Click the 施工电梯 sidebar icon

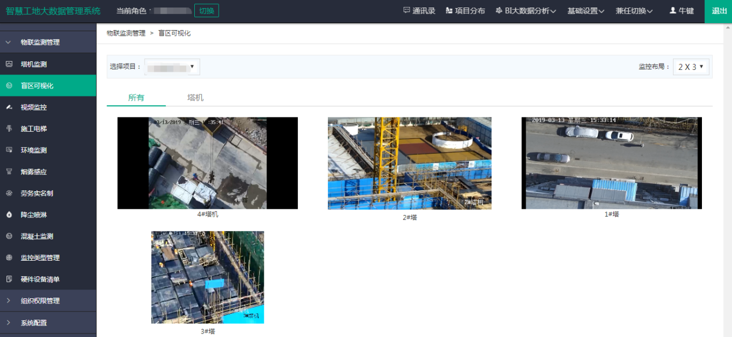pyautogui.click(x=9, y=128)
